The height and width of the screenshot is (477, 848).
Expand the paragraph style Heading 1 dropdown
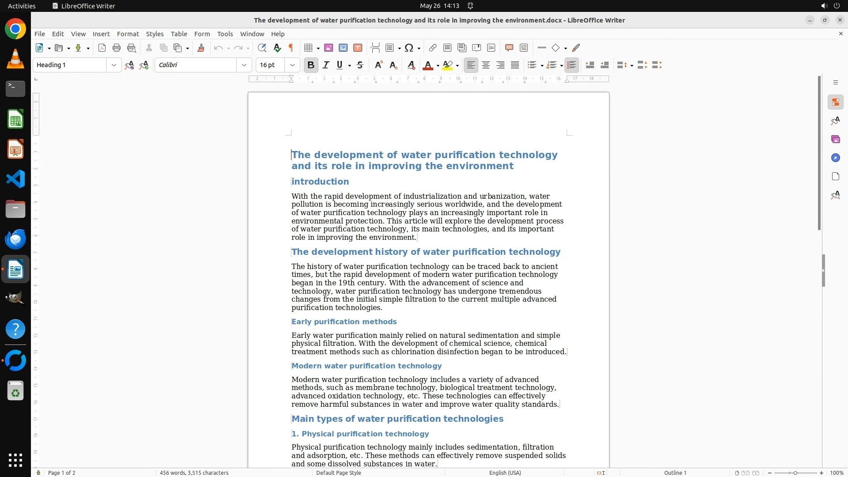click(x=114, y=65)
